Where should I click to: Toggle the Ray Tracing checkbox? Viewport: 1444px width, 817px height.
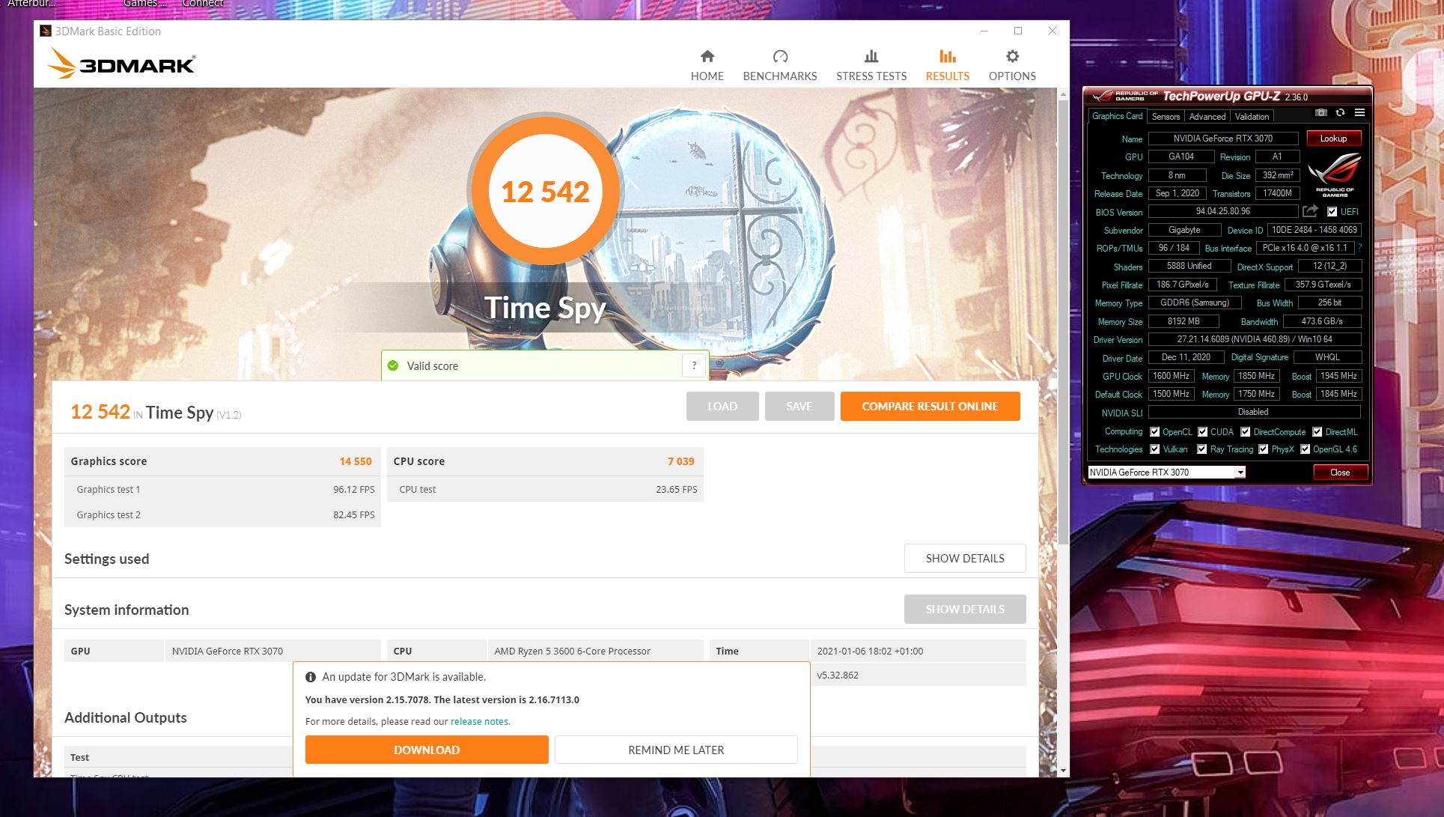1201,449
